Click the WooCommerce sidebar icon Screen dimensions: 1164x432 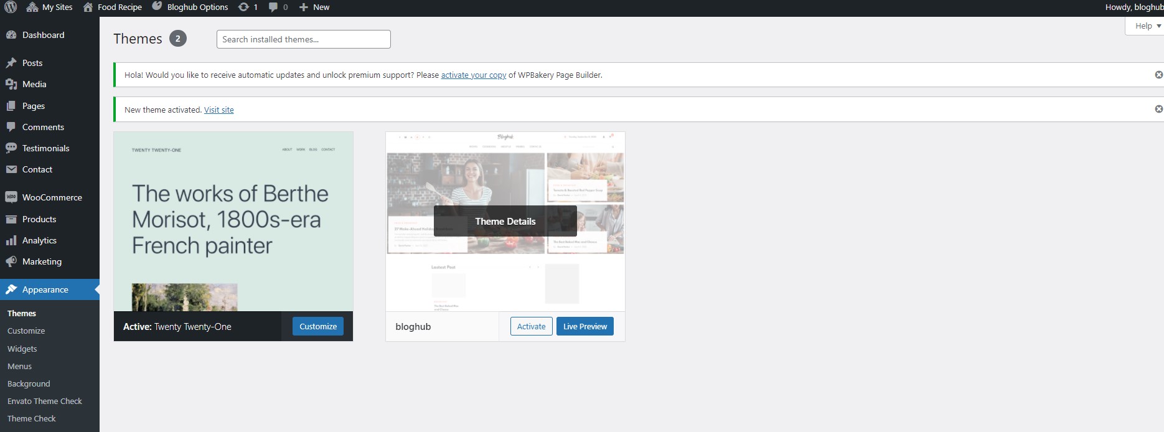[11, 197]
